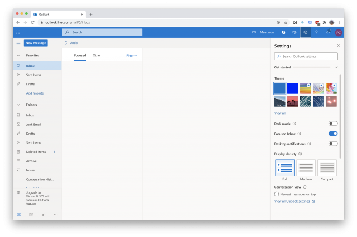This screenshot has height=237, width=357.
Task: Check Newest messages on top option
Action: click(277, 194)
